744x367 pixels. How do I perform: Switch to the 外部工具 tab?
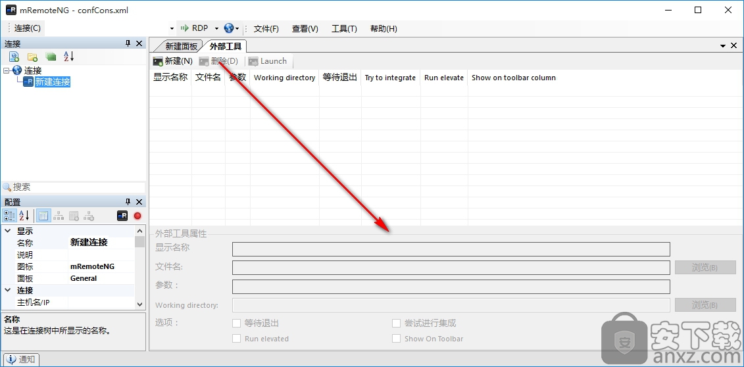click(x=226, y=47)
